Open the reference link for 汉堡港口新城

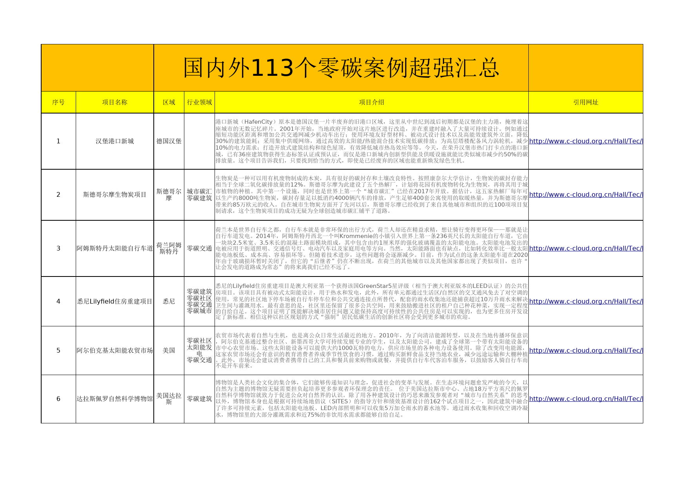(x=586, y=141)
